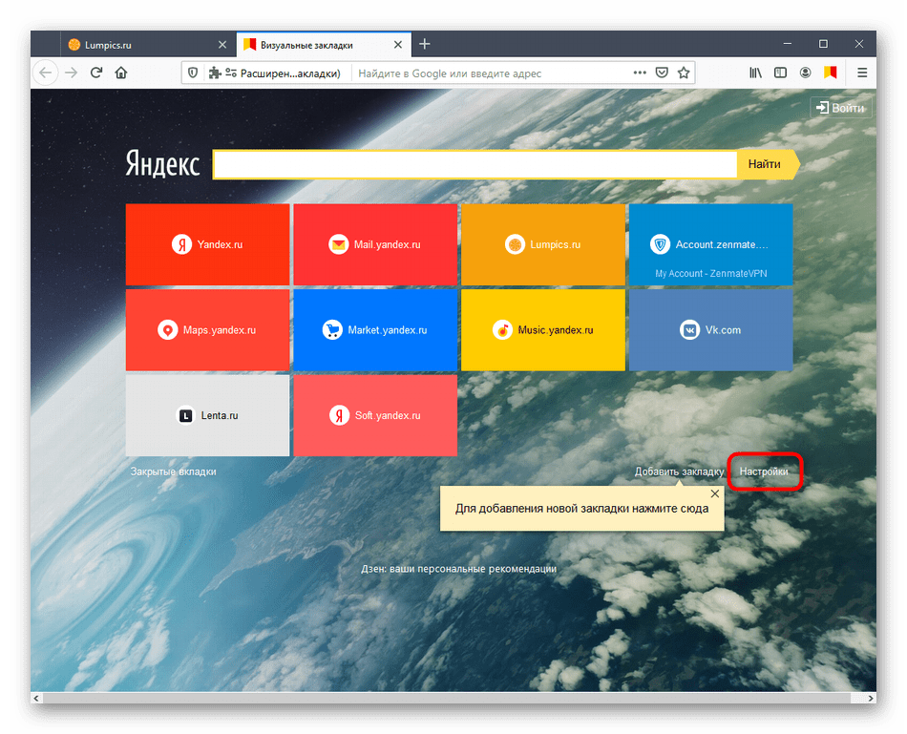Click horizontal scrollbar left arrow
The image size is (907, 734).
(36, 698)
